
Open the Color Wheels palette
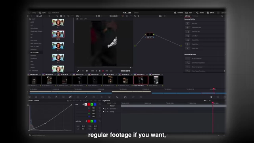click(42, 97)
